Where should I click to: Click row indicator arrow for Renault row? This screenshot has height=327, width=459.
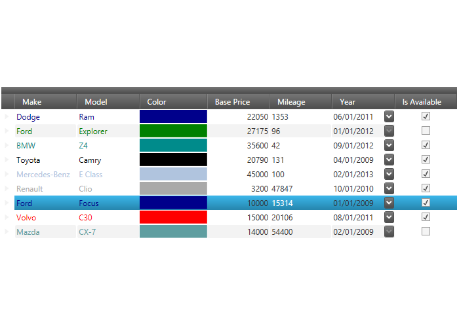(7, 188)
